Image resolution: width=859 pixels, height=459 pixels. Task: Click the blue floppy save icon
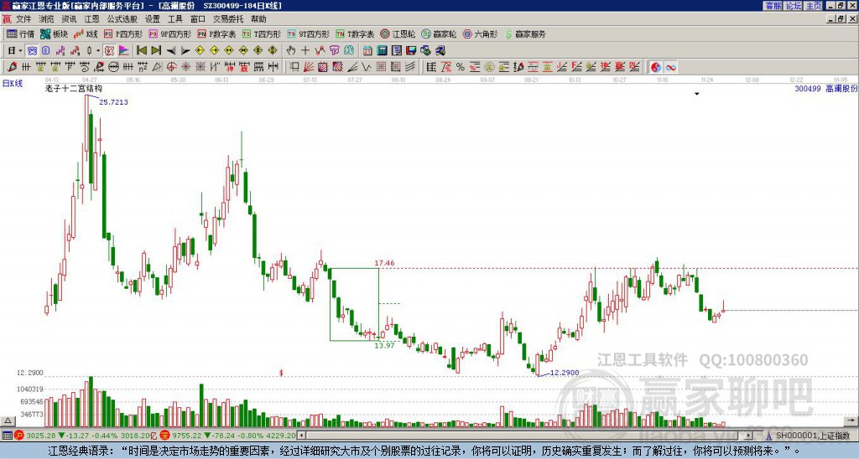click(x=411, y=51)
